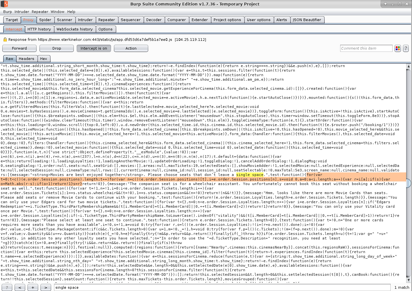This screenshot has width=412, height=291.
Task: Toggle Intercept is on button
Action: tap(94, 48)
